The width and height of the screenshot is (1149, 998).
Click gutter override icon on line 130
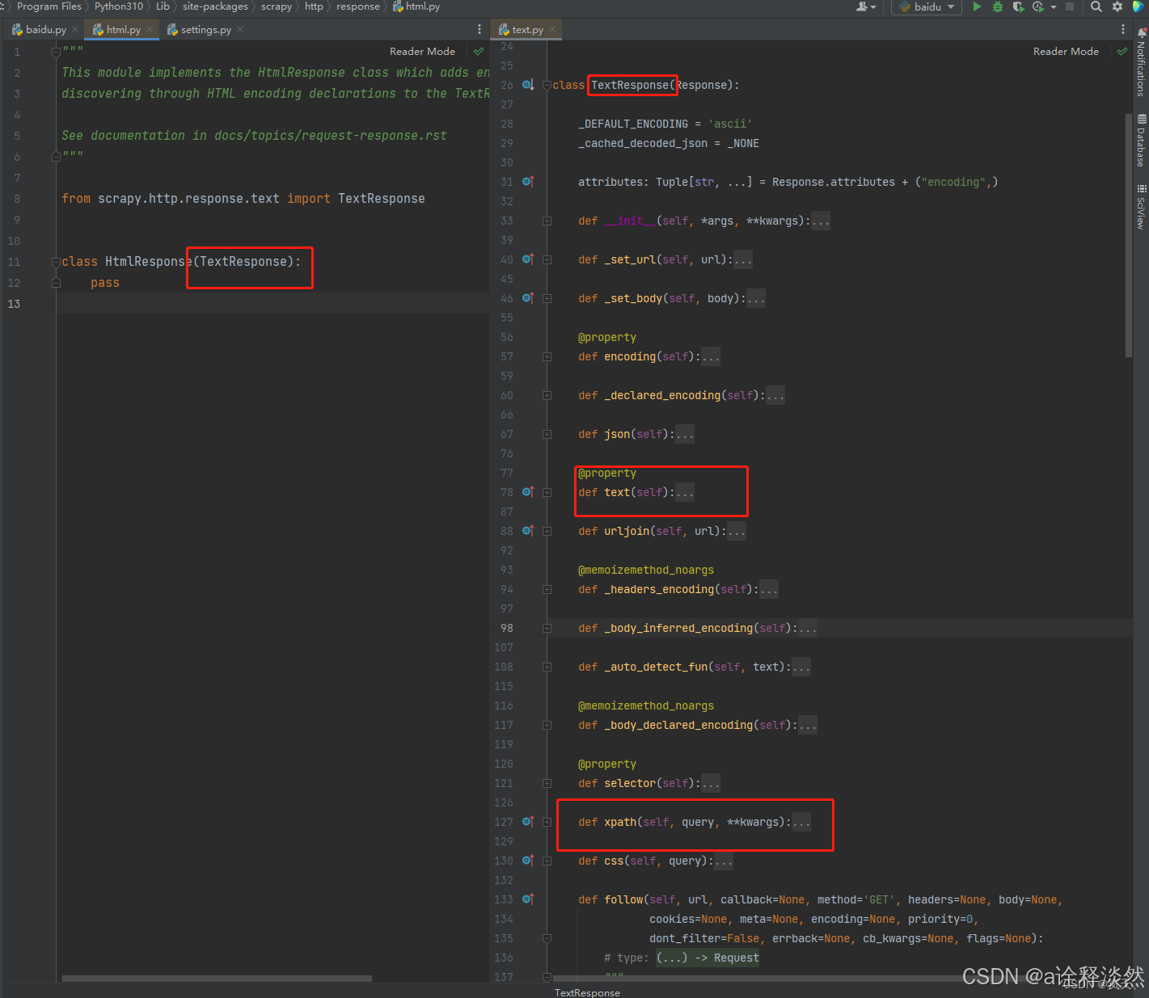tap(528, 861)
